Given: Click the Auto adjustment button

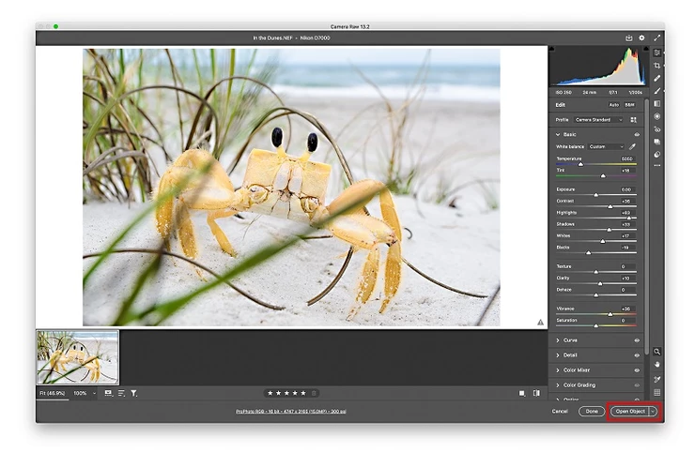Looking at the screenshot, I should point(613,105).
